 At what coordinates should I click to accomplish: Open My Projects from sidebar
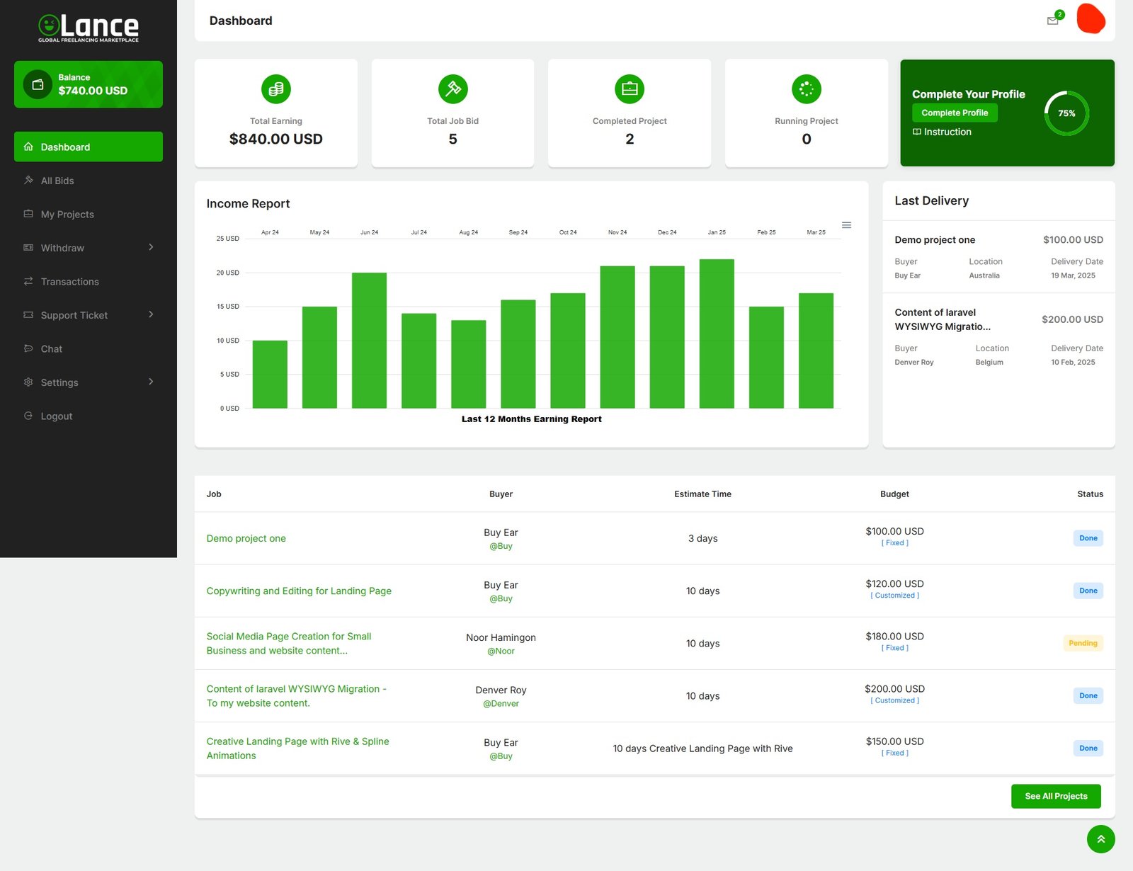(67, 215)
